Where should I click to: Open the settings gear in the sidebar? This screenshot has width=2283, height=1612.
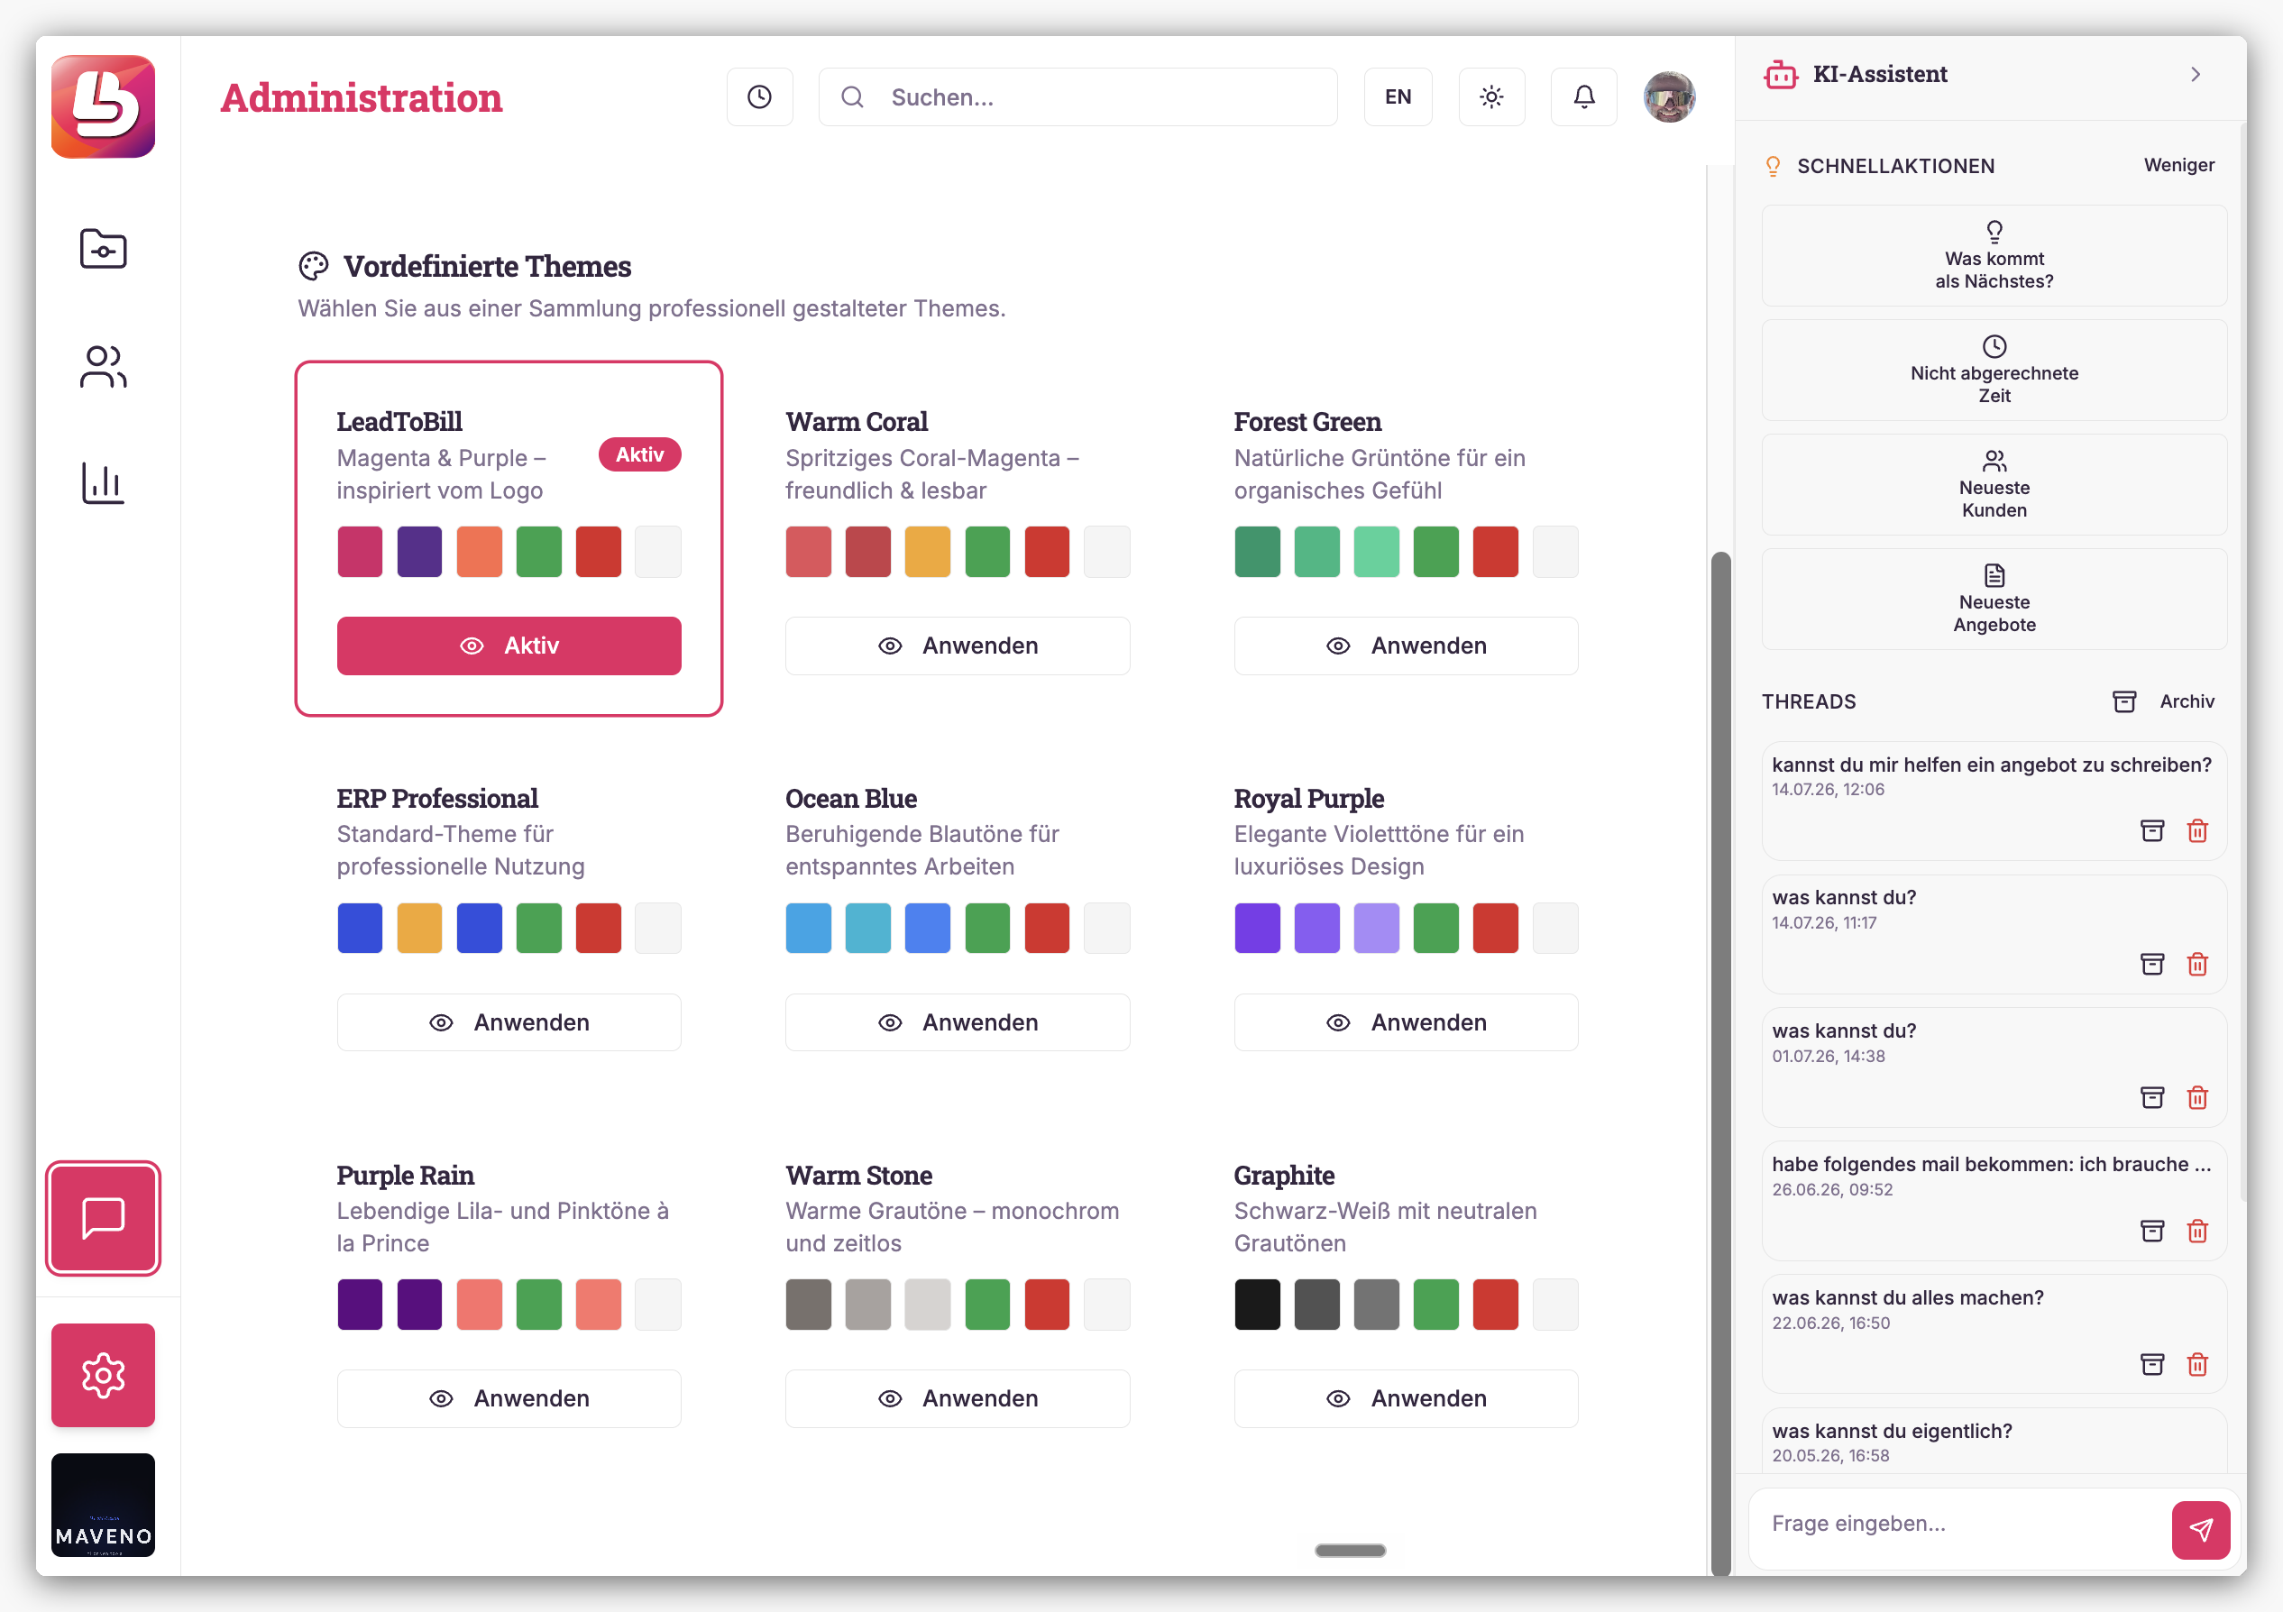coord(104,1375)
